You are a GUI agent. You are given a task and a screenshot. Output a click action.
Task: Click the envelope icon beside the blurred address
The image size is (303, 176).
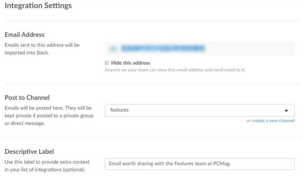[x=113, y=49]
